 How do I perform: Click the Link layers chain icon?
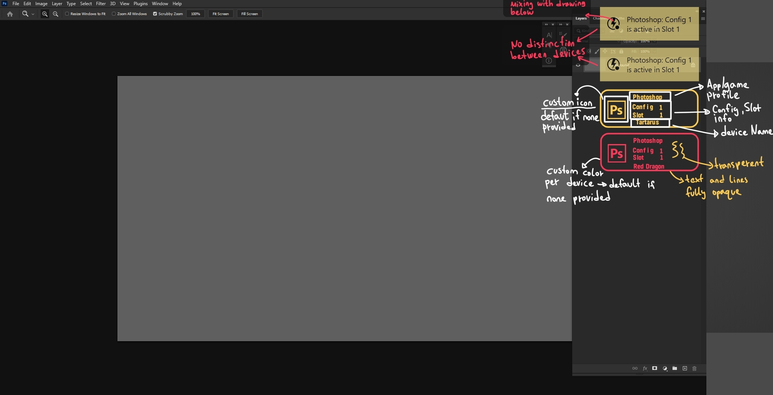635,368
